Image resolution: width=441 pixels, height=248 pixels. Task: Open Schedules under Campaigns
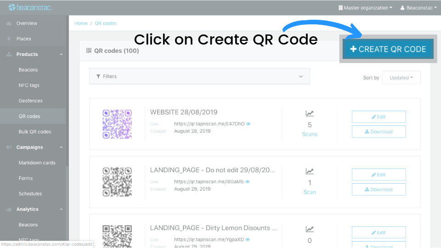click(x=30, y=194)
